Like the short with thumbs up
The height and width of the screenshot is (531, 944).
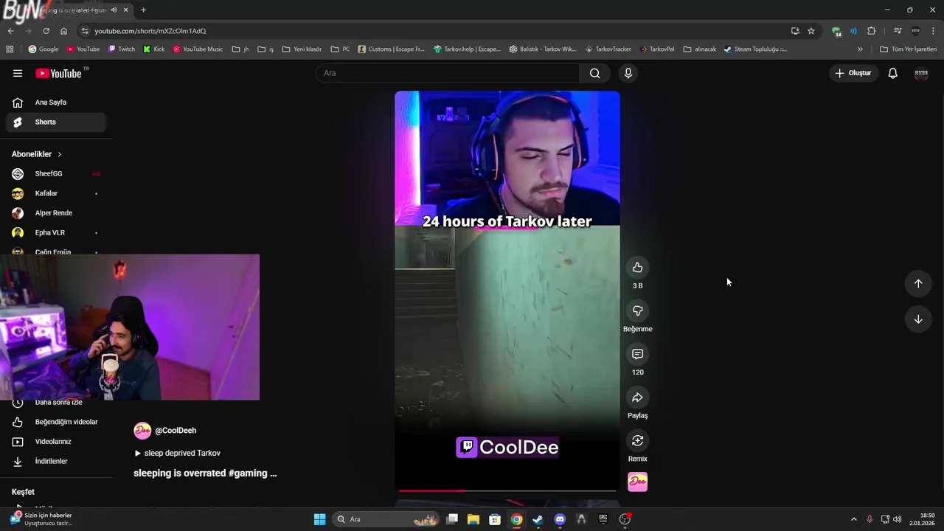(637, 268)
